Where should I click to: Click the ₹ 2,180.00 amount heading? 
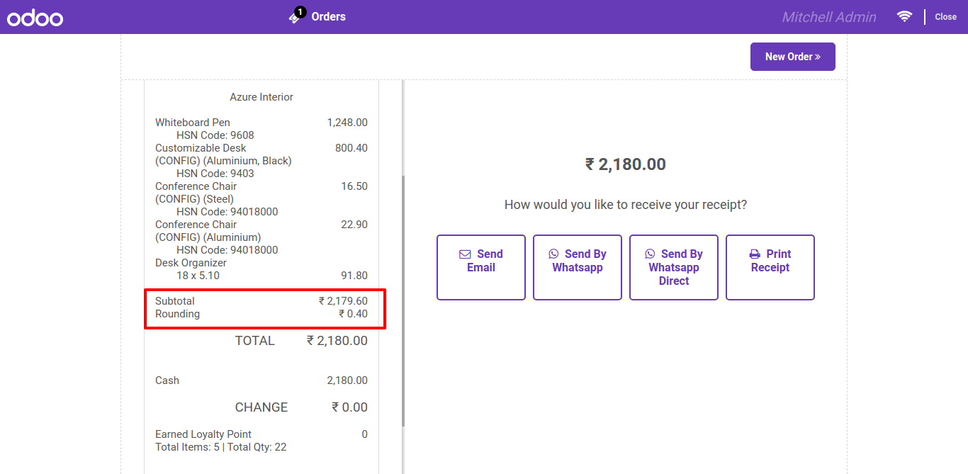coord(626,164)
